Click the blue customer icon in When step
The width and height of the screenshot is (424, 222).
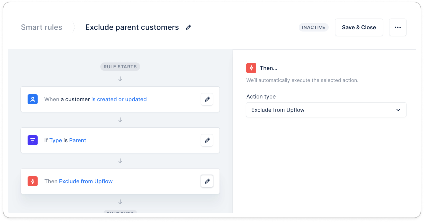click(33, 99)
